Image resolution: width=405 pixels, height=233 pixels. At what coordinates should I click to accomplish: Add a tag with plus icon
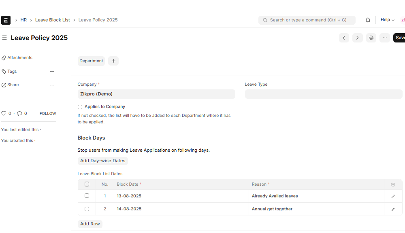point(52,72)
